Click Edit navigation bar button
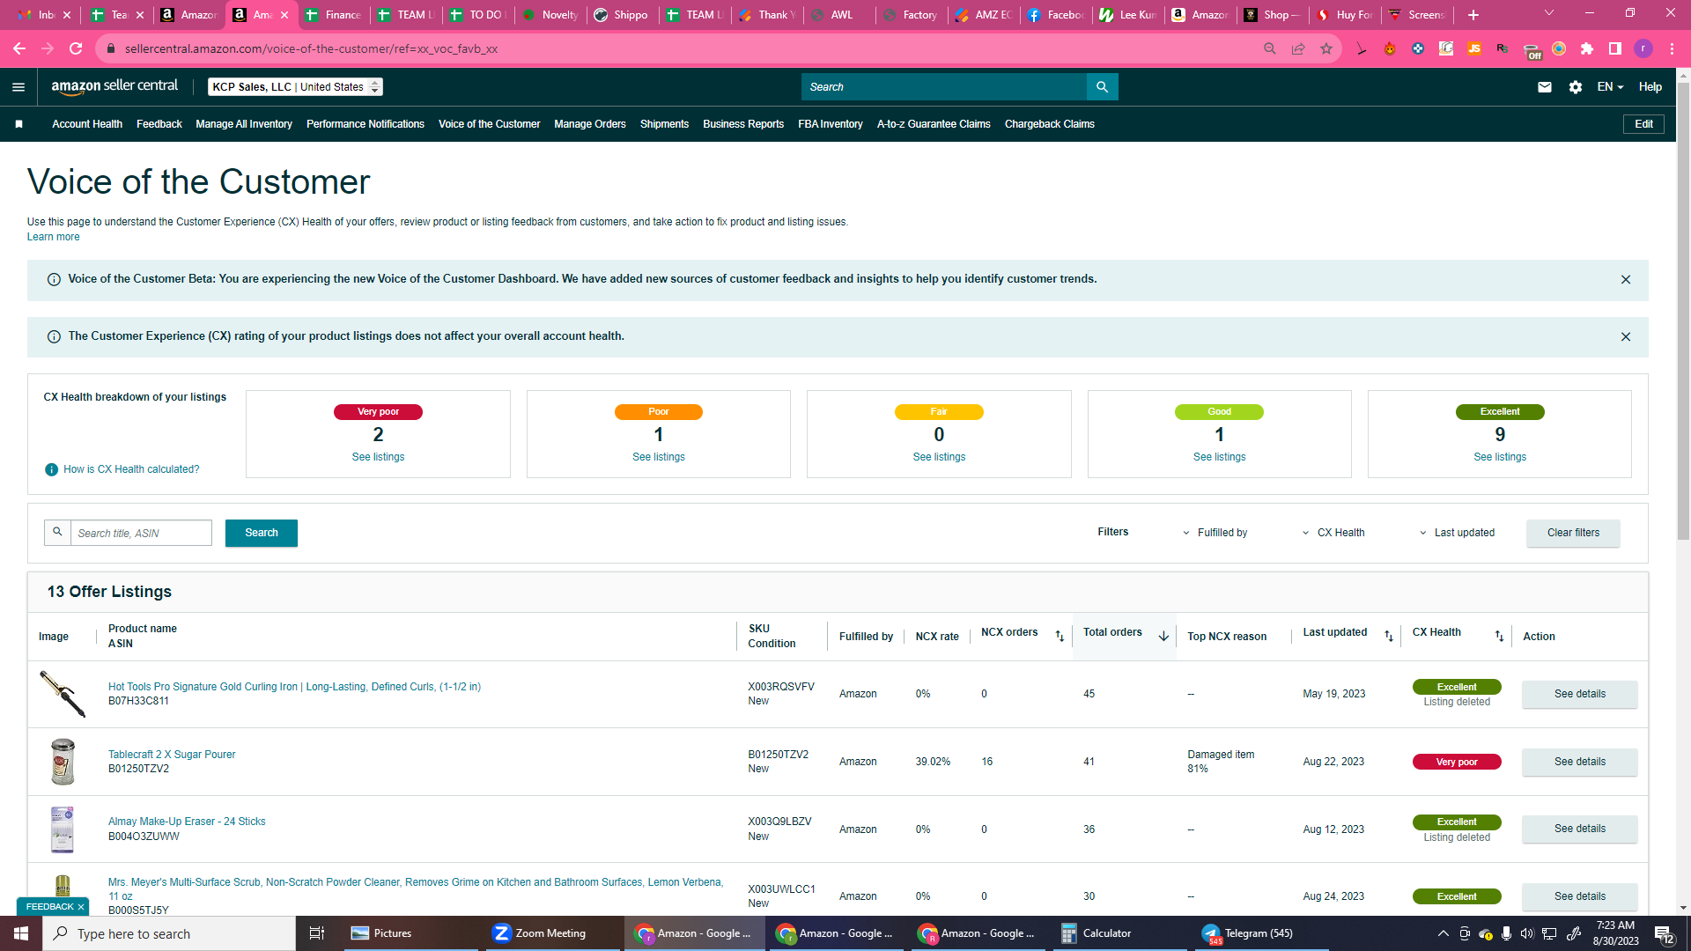1691x951 pixels. pos(1643,124)
